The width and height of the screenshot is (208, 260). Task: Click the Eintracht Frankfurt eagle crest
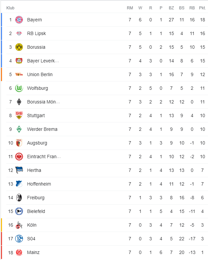(19, 157)
